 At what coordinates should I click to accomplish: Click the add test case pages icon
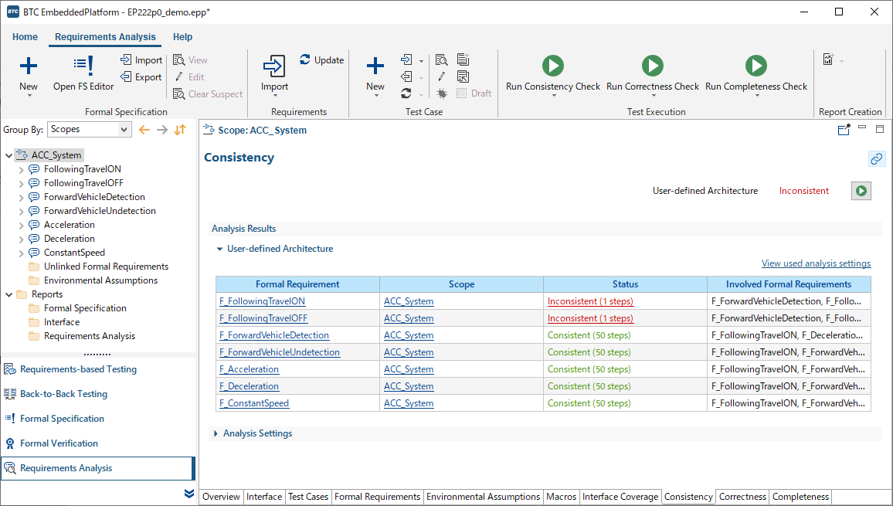click(463, 59)
